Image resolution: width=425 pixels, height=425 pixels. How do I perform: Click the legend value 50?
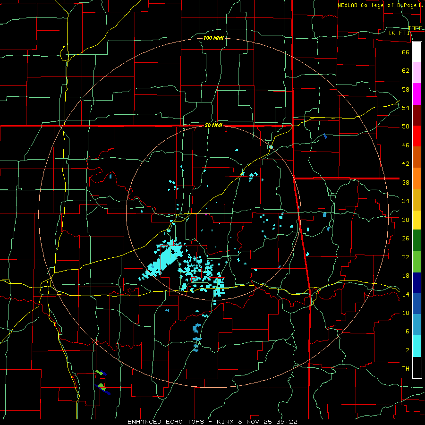406,126
